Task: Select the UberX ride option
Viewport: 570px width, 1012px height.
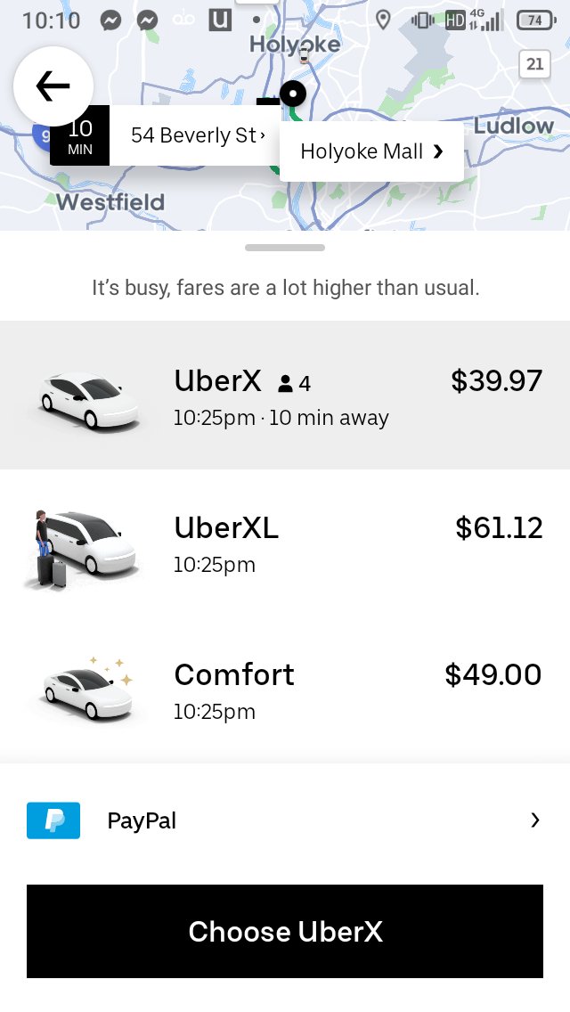Action: (285, 395)
